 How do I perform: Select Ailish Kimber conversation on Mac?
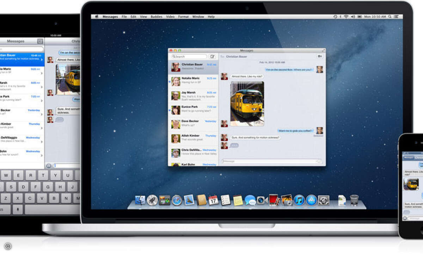pos(193,138)
